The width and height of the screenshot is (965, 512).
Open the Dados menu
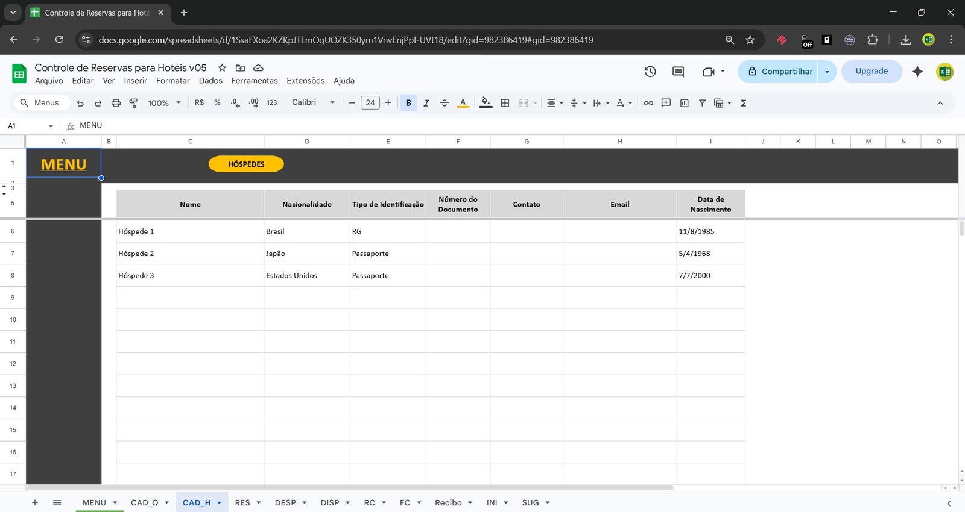(x=210, y=81)
